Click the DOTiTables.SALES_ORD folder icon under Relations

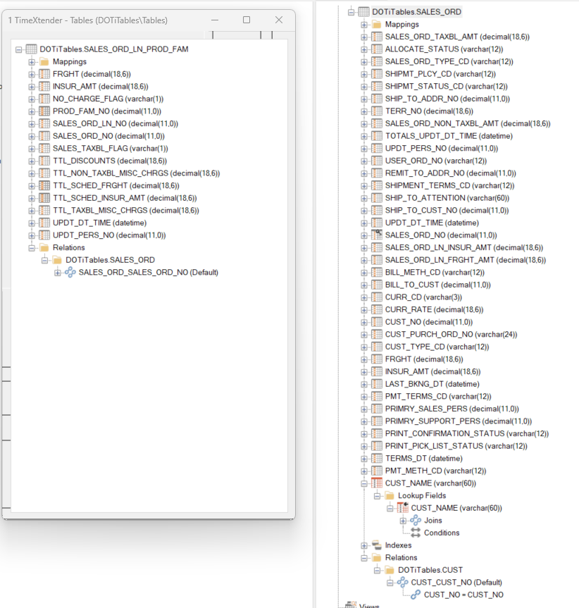[57, 260]
